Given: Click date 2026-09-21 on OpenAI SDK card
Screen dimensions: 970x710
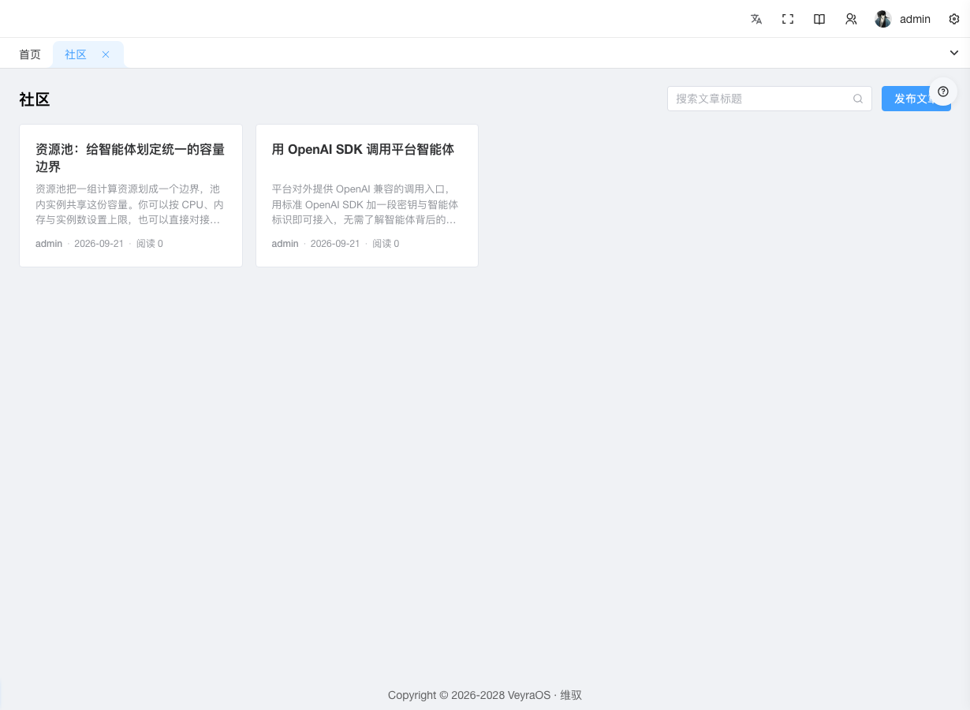Looking at the screenshot, I should (335, 244).
